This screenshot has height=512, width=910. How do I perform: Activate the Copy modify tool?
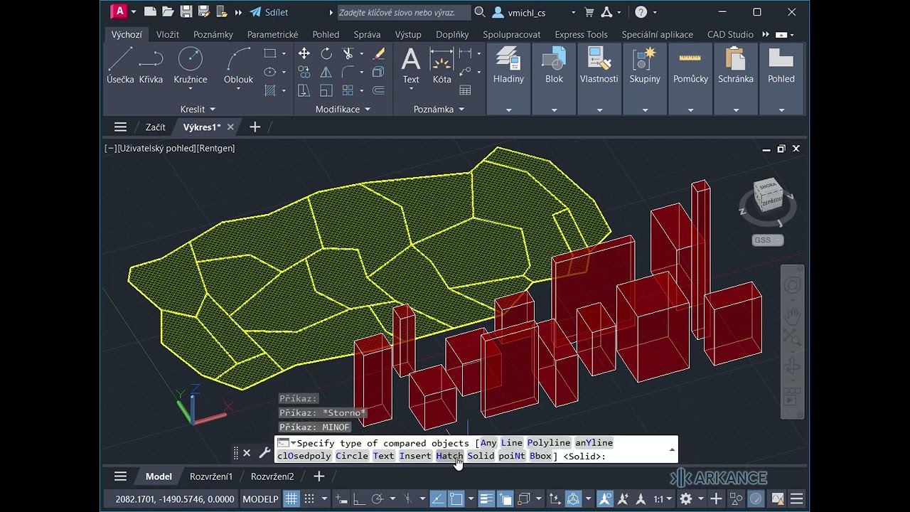pos(304,72)
